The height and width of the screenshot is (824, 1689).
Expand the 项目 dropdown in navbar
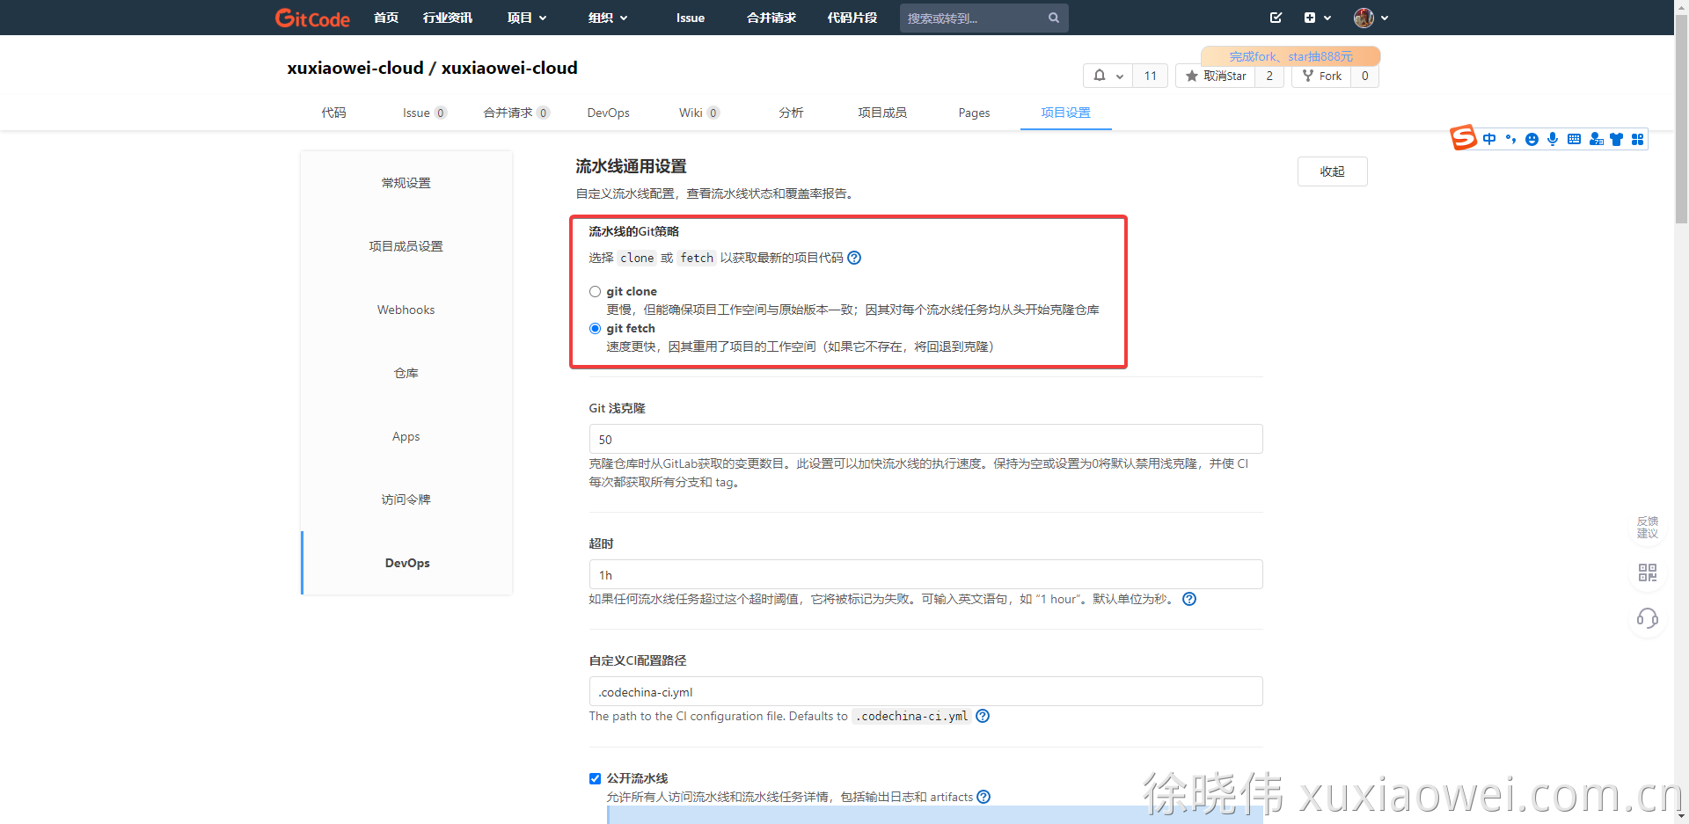(x=526, y=18)
